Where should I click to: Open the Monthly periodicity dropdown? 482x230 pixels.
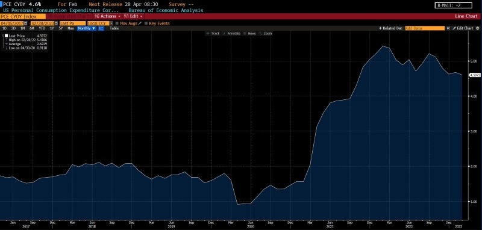[x=87, y=28]
